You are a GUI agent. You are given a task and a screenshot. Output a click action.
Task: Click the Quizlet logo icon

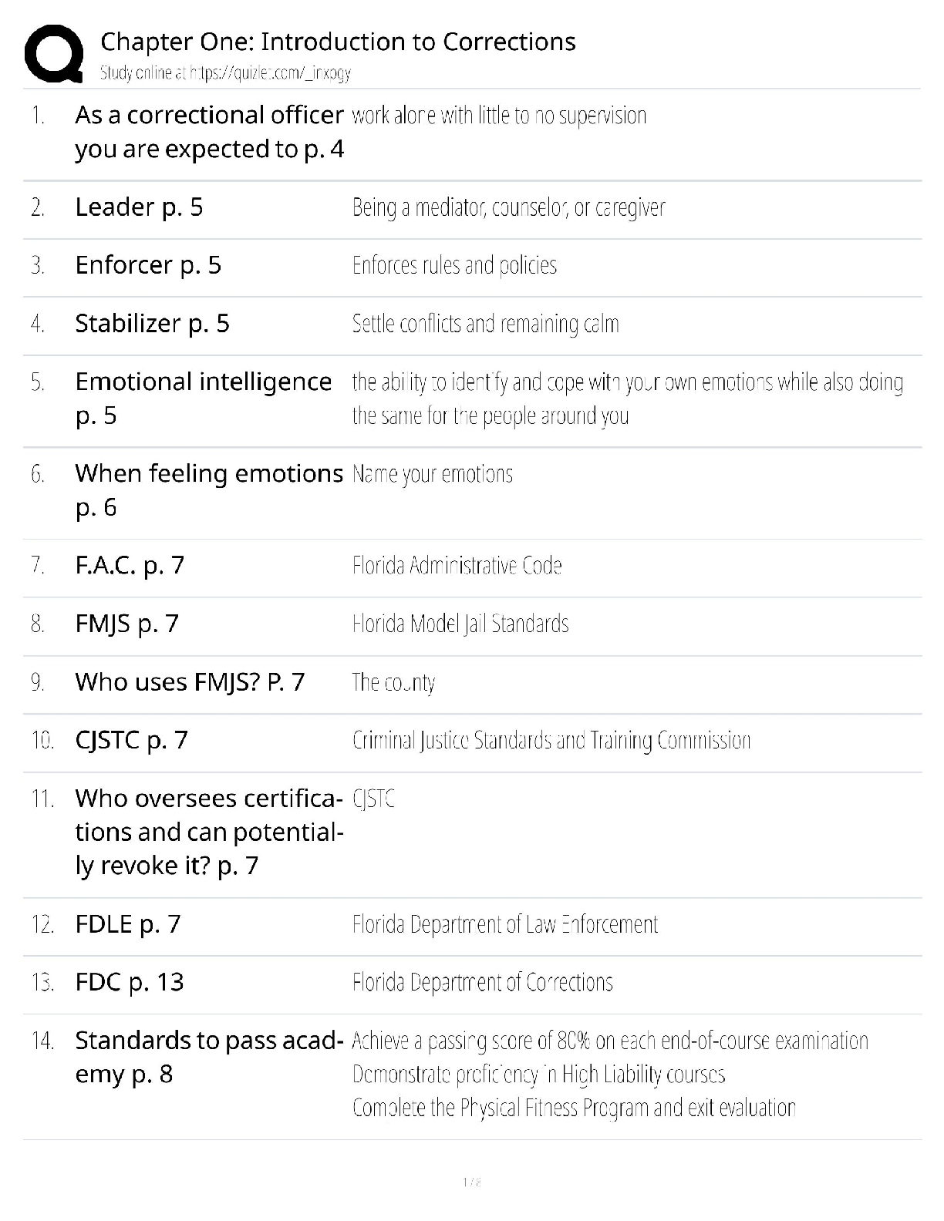54,53
